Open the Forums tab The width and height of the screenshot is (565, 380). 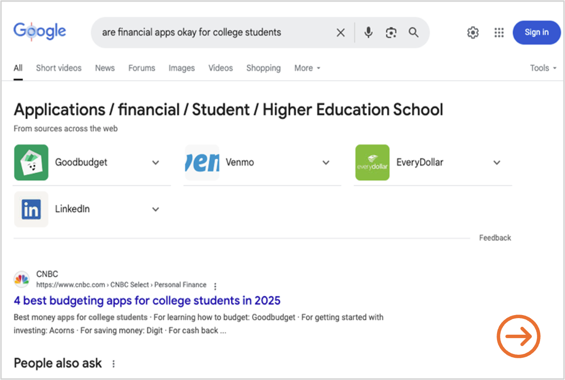pos(142,68)
